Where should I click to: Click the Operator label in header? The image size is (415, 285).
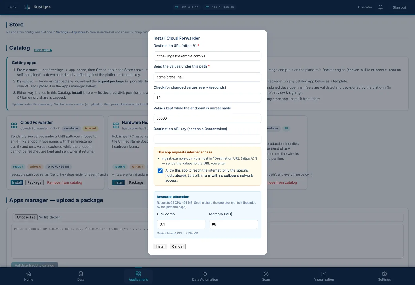(365, 7)
